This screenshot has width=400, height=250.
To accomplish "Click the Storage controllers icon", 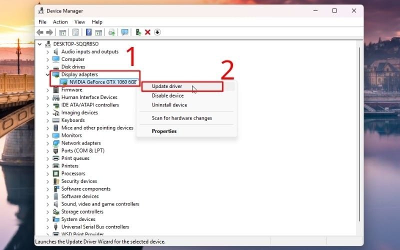I will pos(56,211).
